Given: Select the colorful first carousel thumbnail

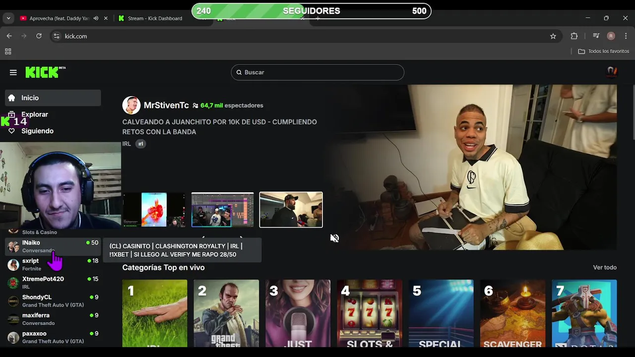Looking at the screenshot, I should click(154, 210).
